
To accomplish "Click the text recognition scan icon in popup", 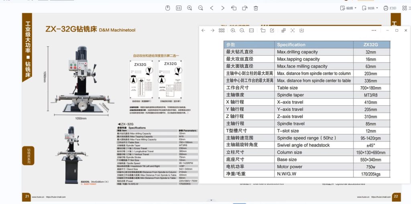I will coord(292,30).
